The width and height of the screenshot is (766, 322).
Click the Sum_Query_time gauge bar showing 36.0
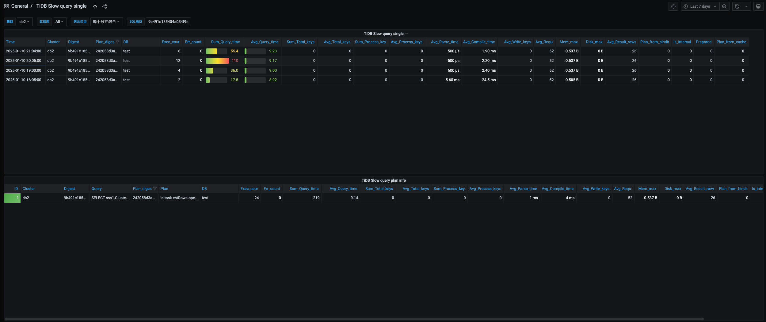point(216,70)
